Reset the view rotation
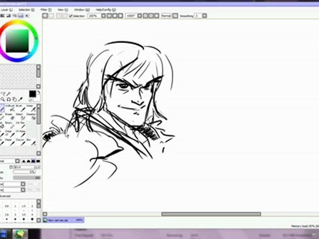The image size is (319, 239). pos(157,16)
